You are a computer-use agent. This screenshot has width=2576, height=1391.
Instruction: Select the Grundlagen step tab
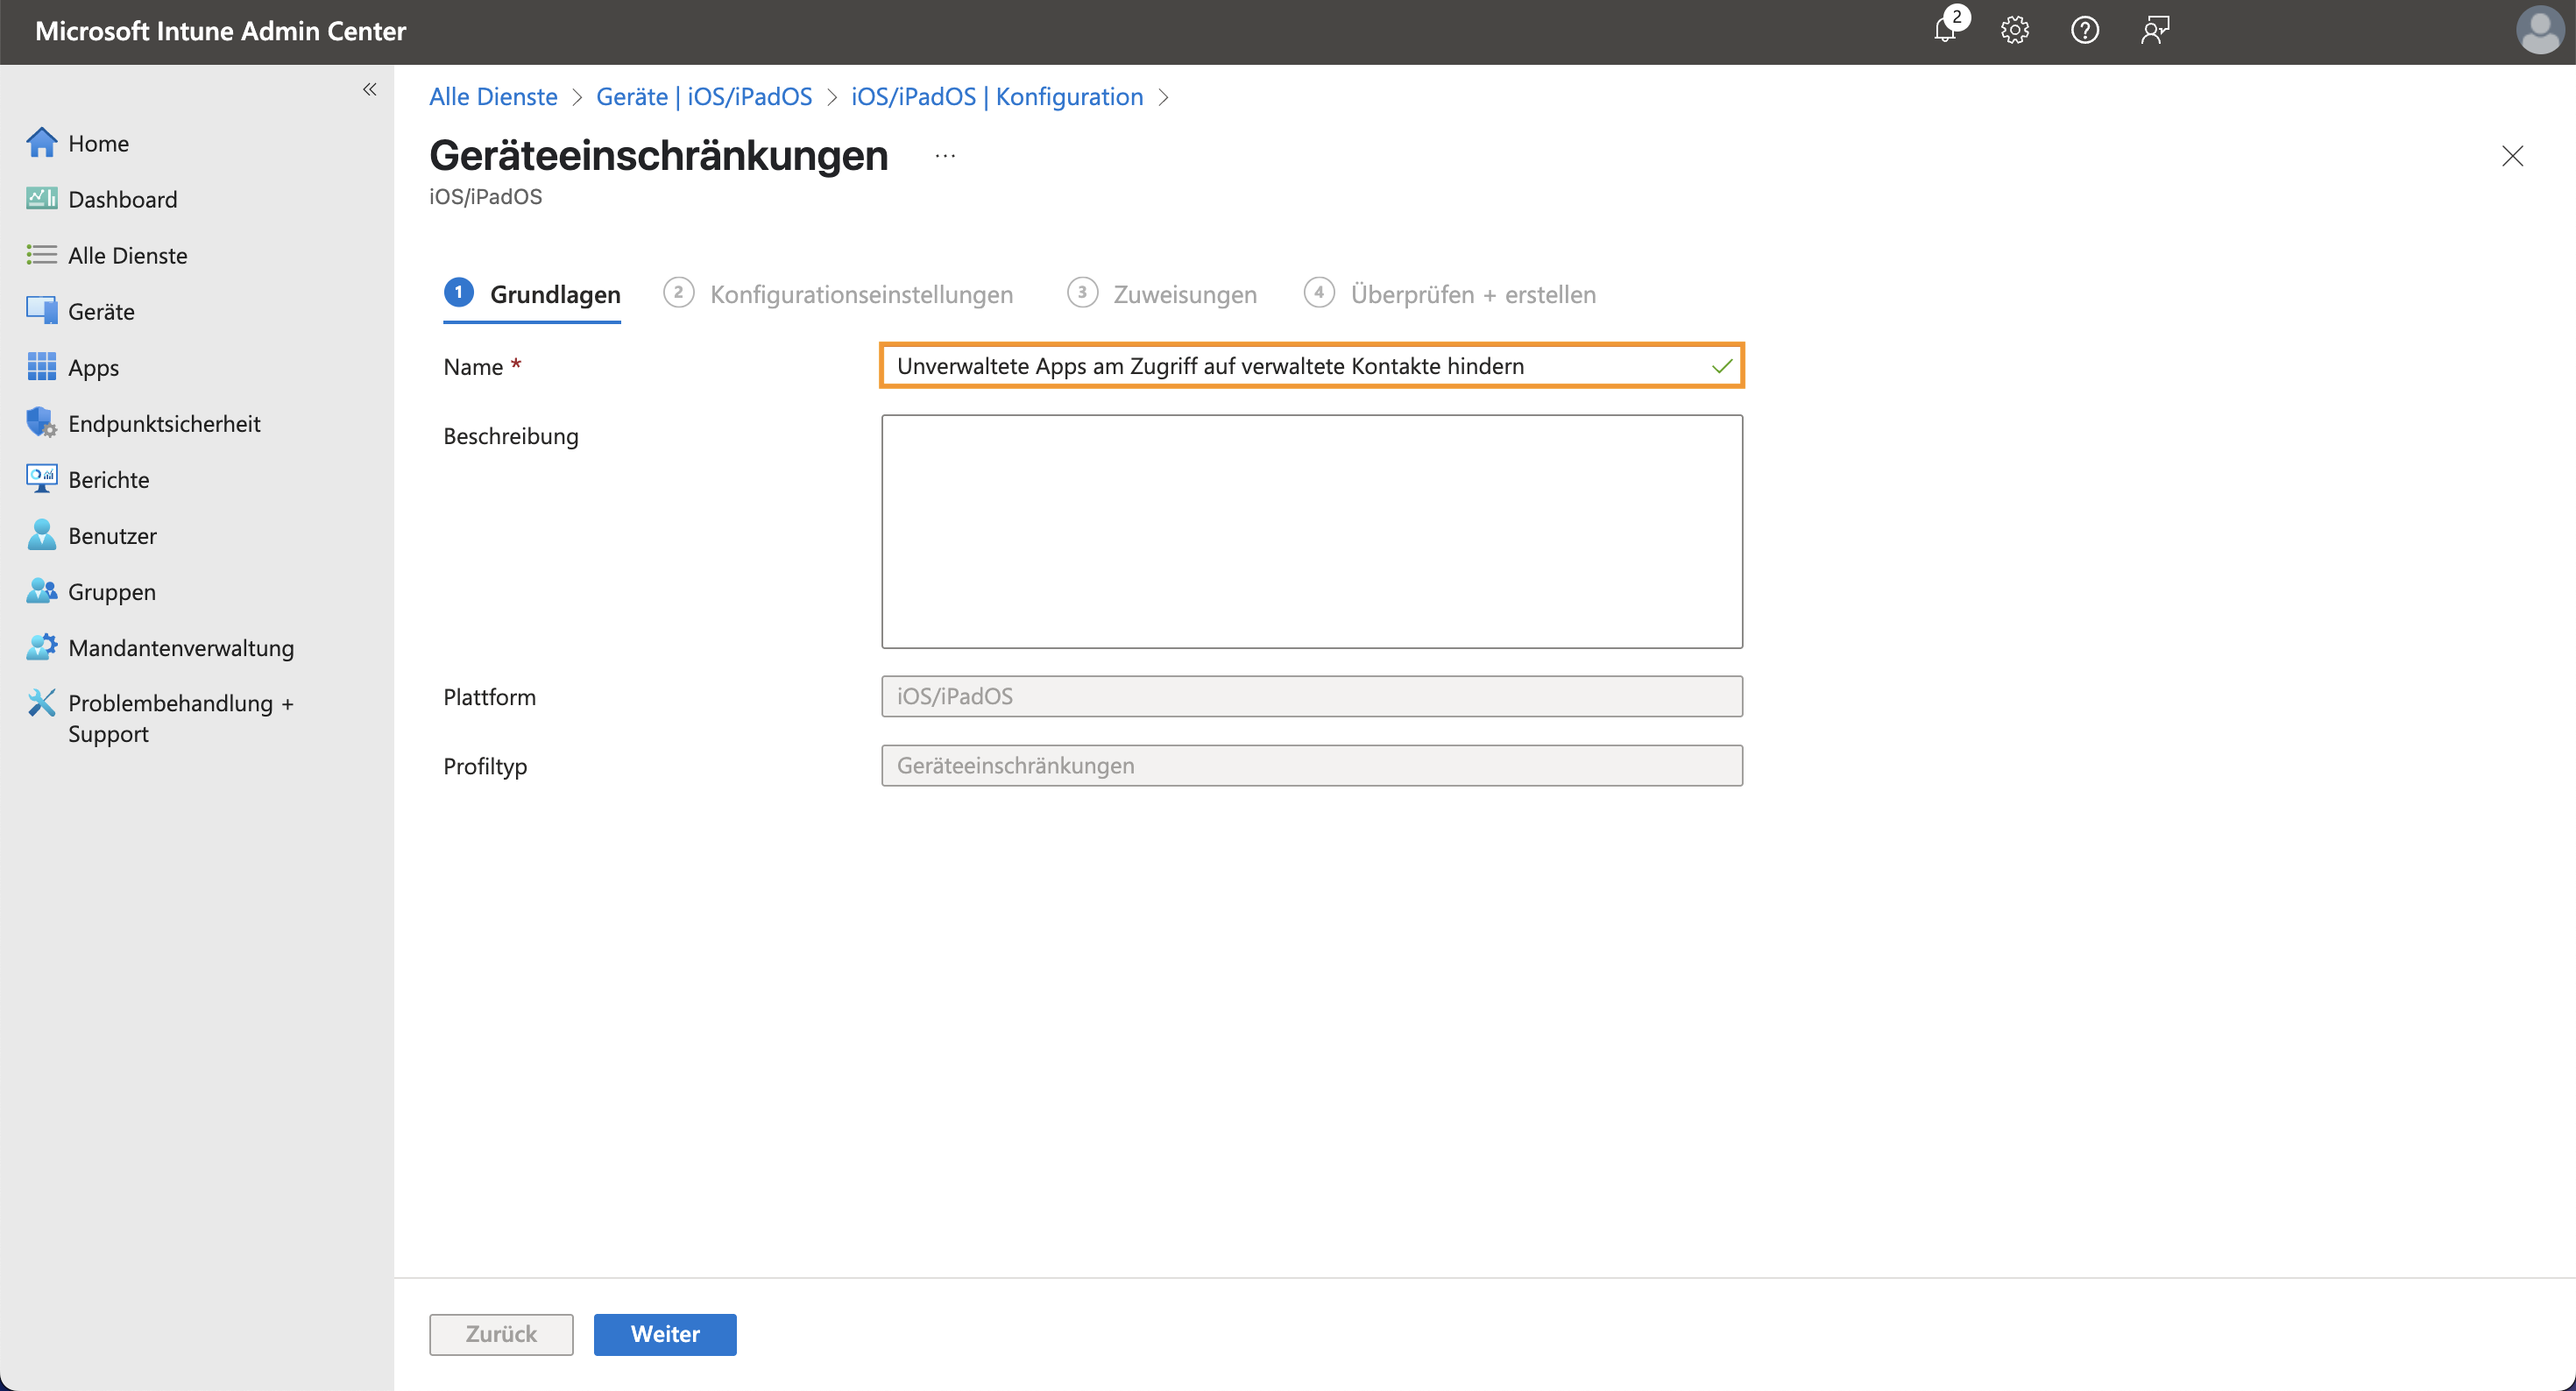click(x=532, y=294)
